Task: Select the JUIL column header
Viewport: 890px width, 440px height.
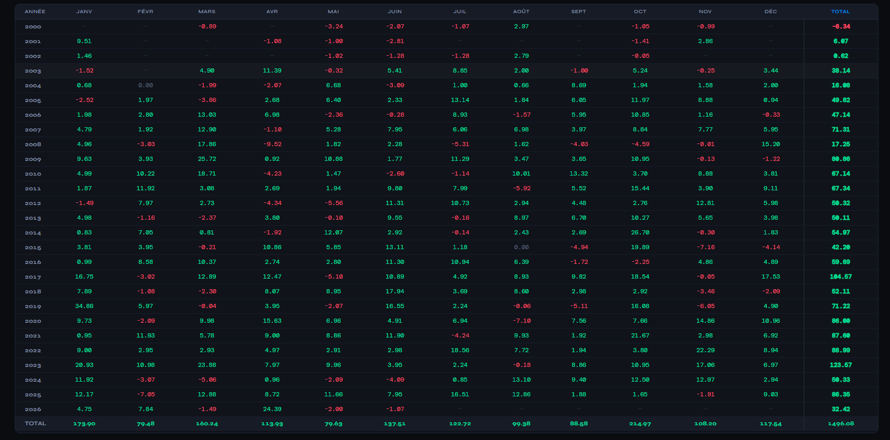Action: [x=460, y=12]
